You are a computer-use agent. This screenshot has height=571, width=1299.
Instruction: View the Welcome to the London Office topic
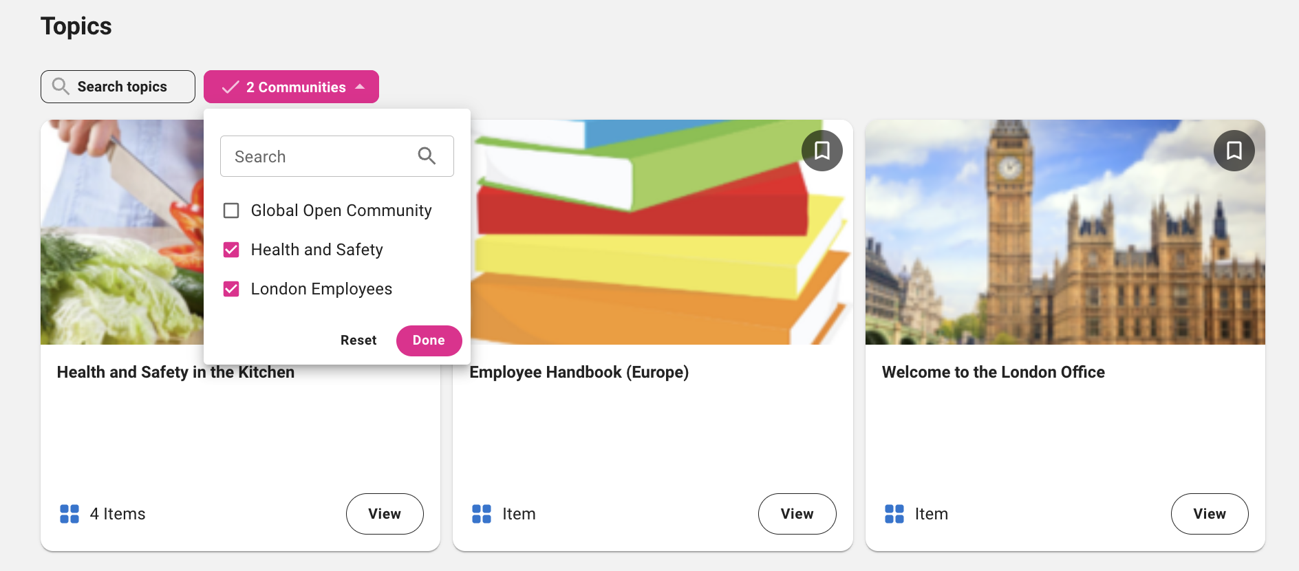click(1209, 514)
